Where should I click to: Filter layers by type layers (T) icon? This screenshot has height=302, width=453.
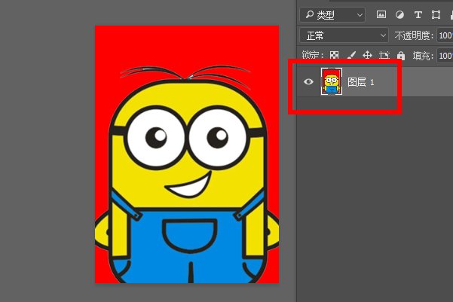pos(418,14)
